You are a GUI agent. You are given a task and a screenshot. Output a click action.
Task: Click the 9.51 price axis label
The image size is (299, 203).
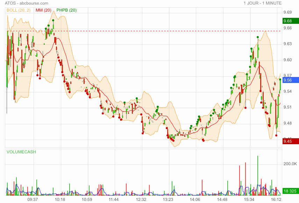[x=287, y=107]
